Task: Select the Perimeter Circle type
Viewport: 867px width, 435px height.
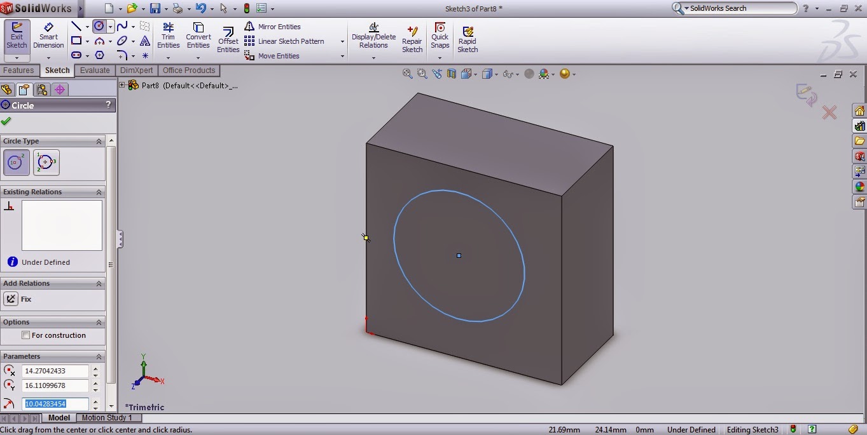Action: pos(46,163)
